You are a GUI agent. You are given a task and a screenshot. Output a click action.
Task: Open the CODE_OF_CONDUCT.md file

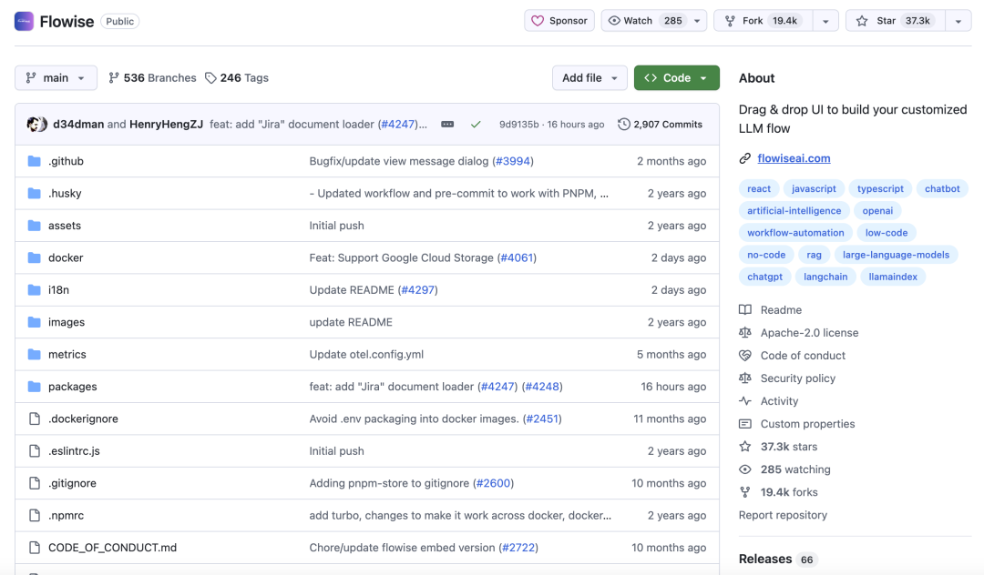coord(112,548)
